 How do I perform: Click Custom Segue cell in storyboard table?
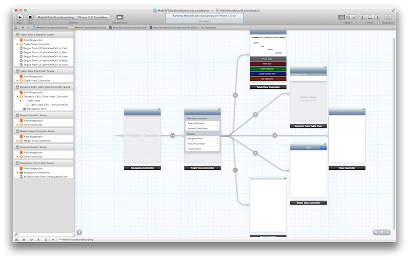pos(202,149)
